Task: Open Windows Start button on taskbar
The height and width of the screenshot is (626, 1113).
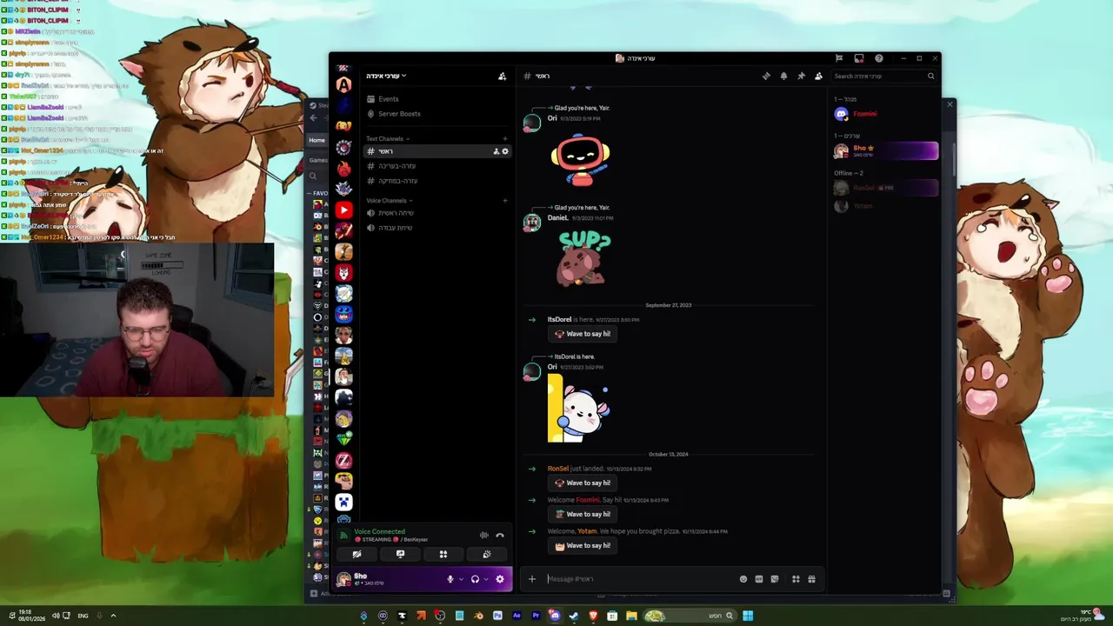Action: pos(748,616)
